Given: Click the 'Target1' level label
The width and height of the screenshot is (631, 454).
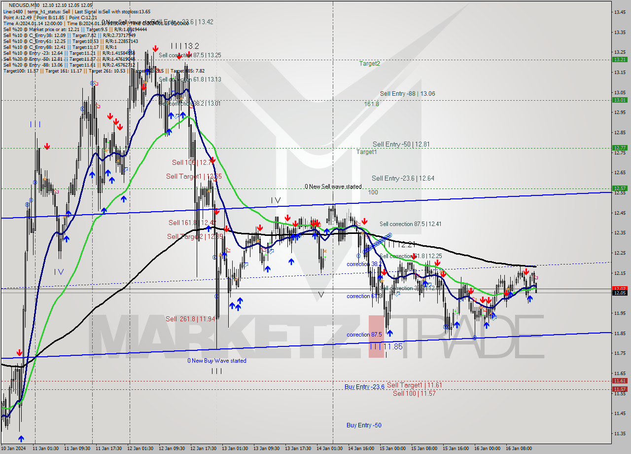Looking at the screenshot, I should pyautogui.click(x=367, y=152).
